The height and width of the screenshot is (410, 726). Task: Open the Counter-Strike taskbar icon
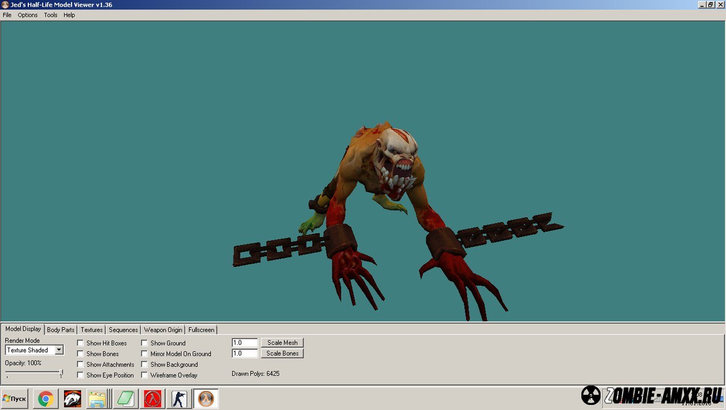(x=179, y=399)
